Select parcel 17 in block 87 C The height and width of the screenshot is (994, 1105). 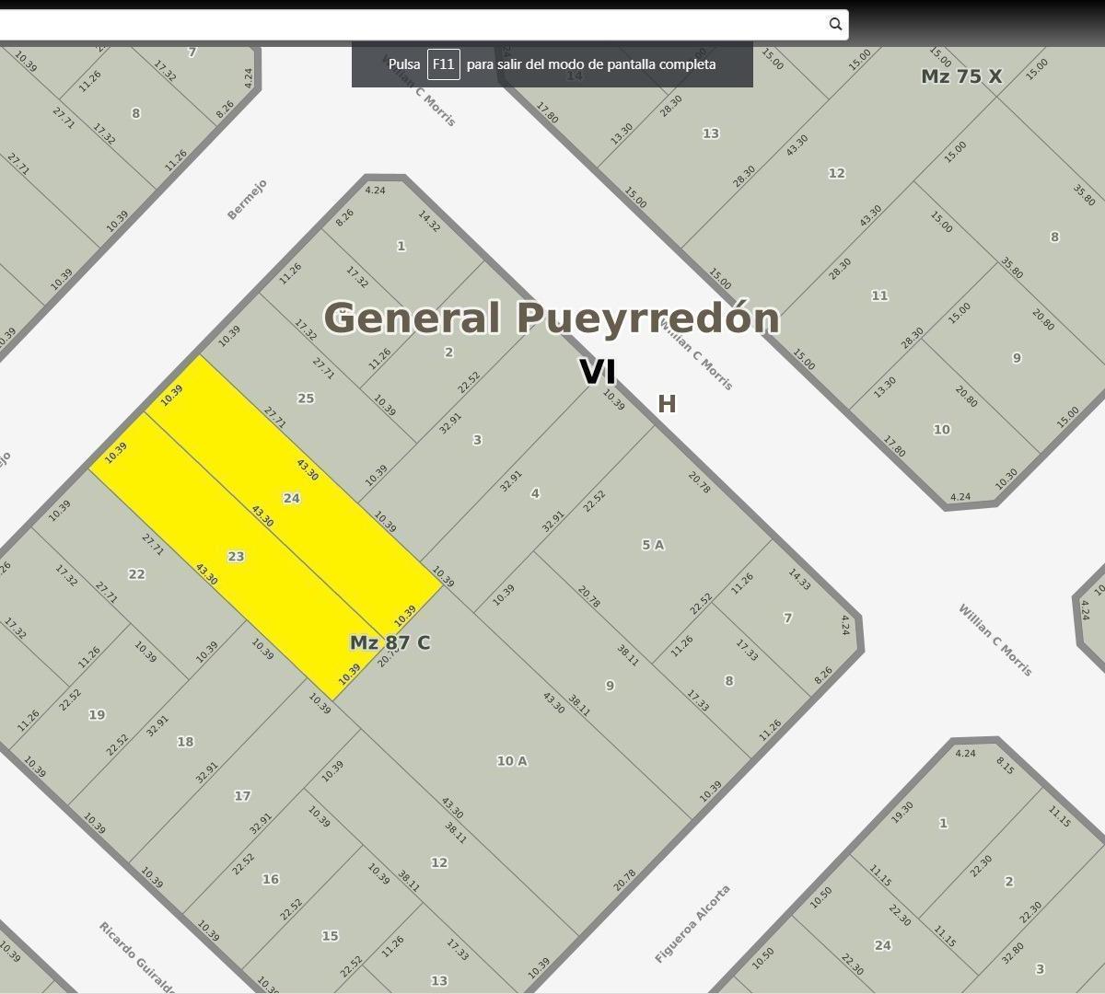242,795
